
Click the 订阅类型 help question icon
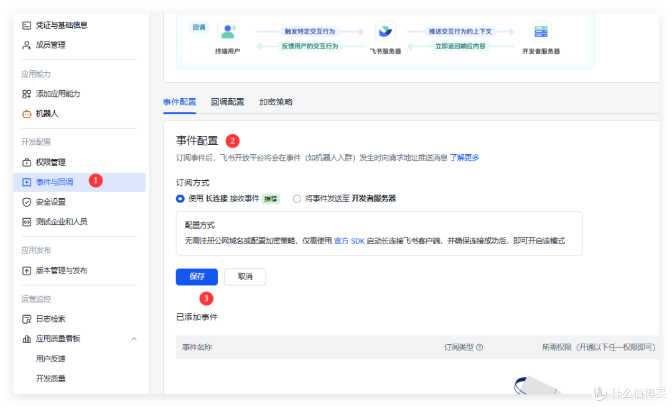(480, 347)
